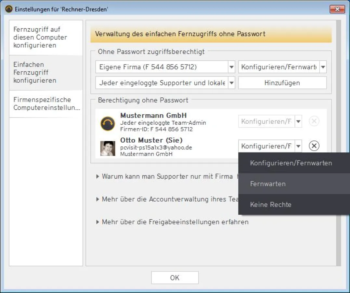Click the greyed-out remove icon for Mustermann GmbH
The image size is (350, 293).
[314, 121]
